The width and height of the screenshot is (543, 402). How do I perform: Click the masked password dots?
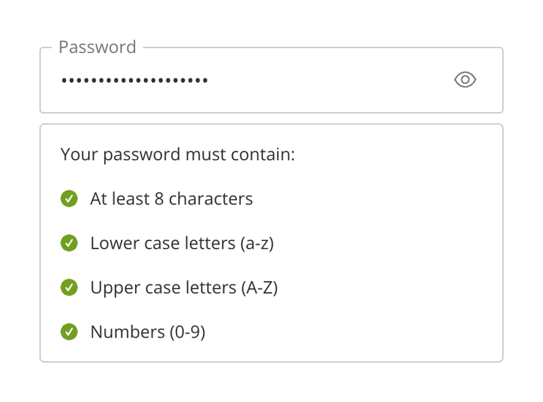point(134,81)
